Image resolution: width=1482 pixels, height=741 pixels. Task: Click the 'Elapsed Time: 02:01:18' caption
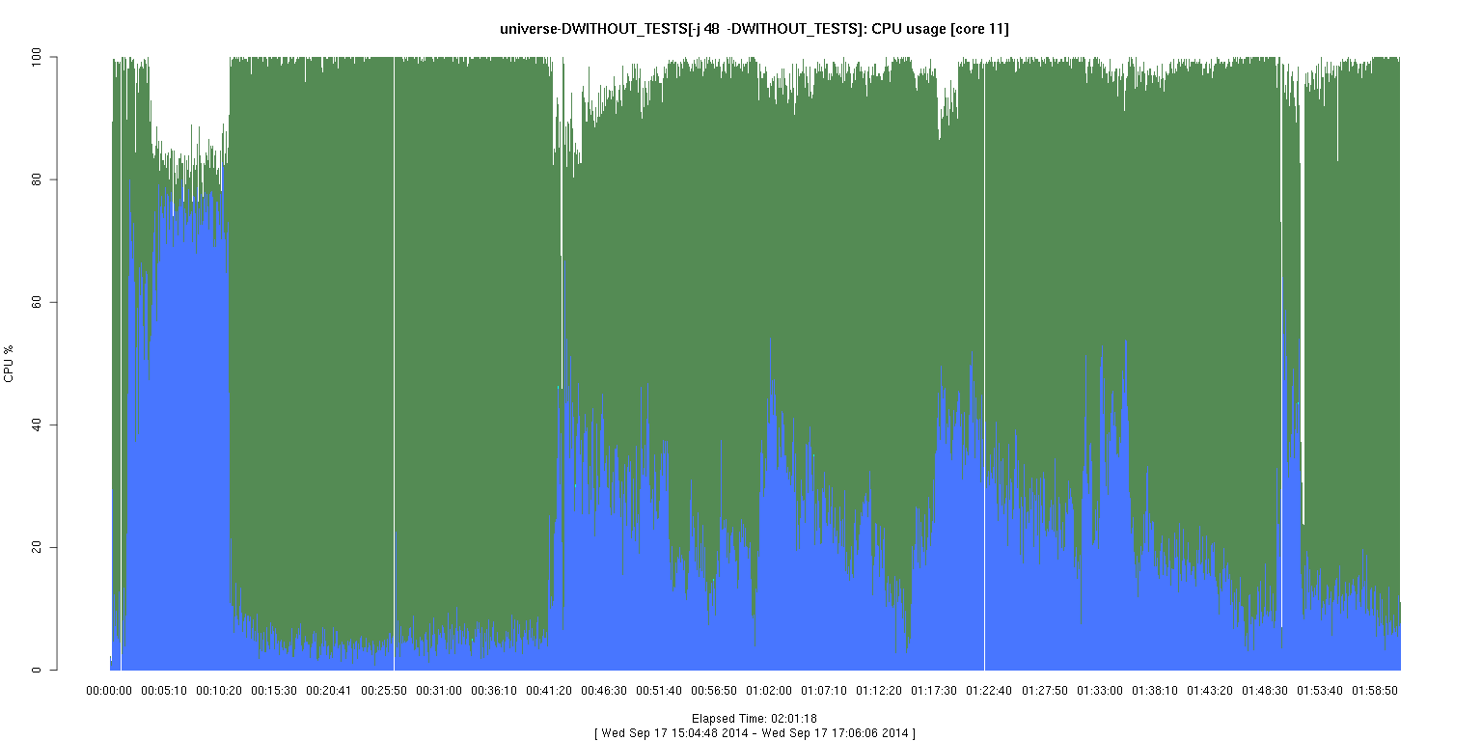pos(755,719)
